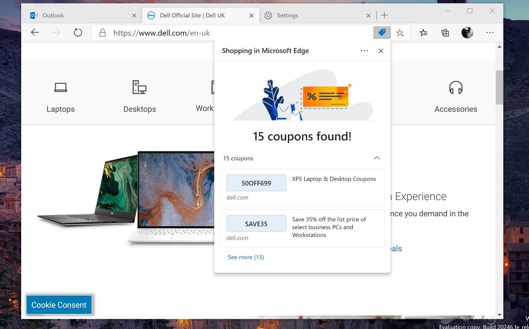Screen dimensions: 529x329
Task: Minimize the Edge browser window
Action: 447,11
